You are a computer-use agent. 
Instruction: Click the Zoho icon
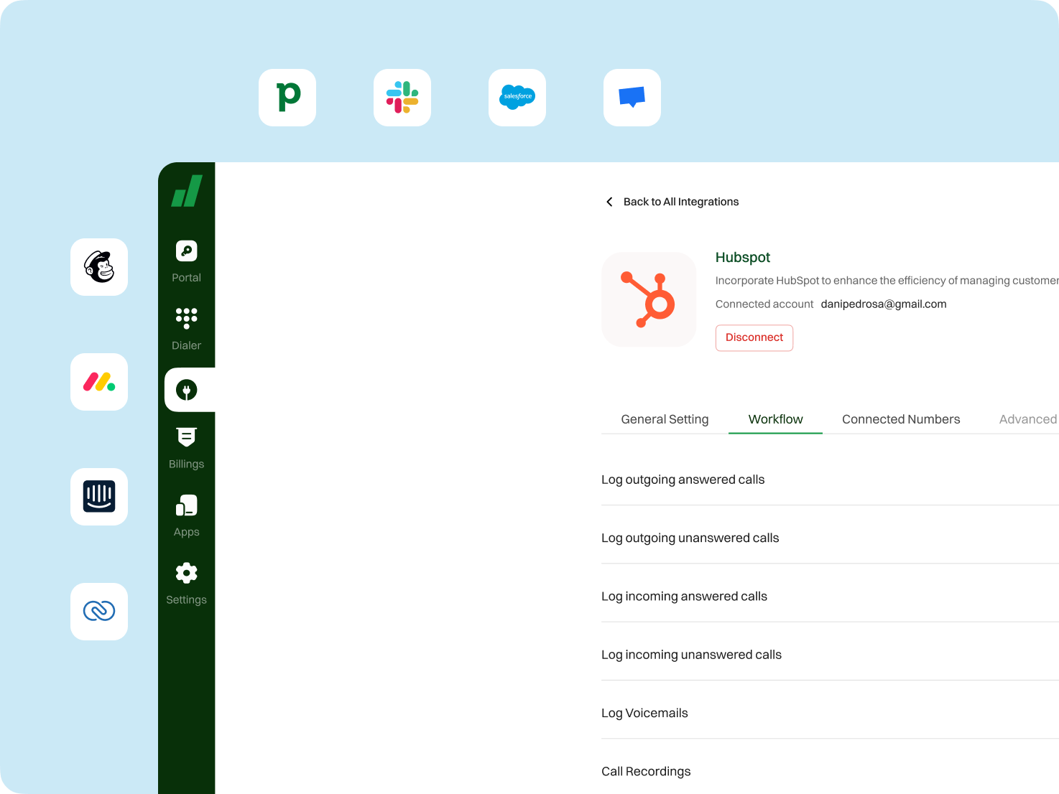click(x=98, y=611)
